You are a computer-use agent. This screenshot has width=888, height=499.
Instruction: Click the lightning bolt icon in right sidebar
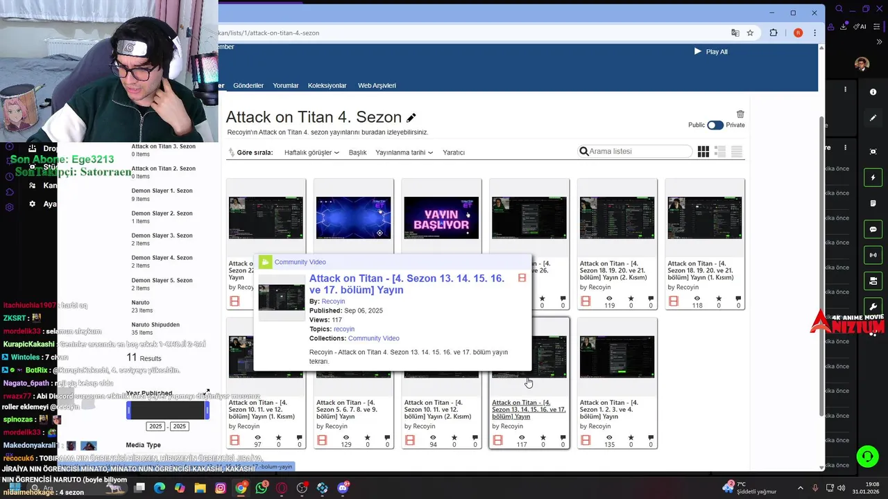click(873, 177)
